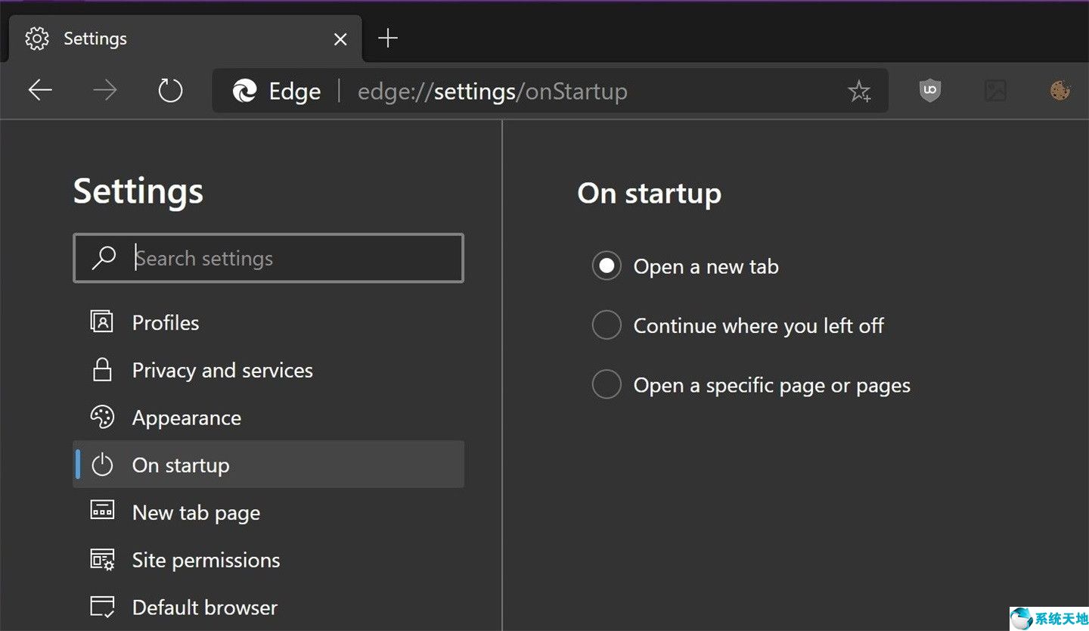Open the uBlock Origin shield extension
The height and width of the screenshot is (631, 1089).
[929, 92]
